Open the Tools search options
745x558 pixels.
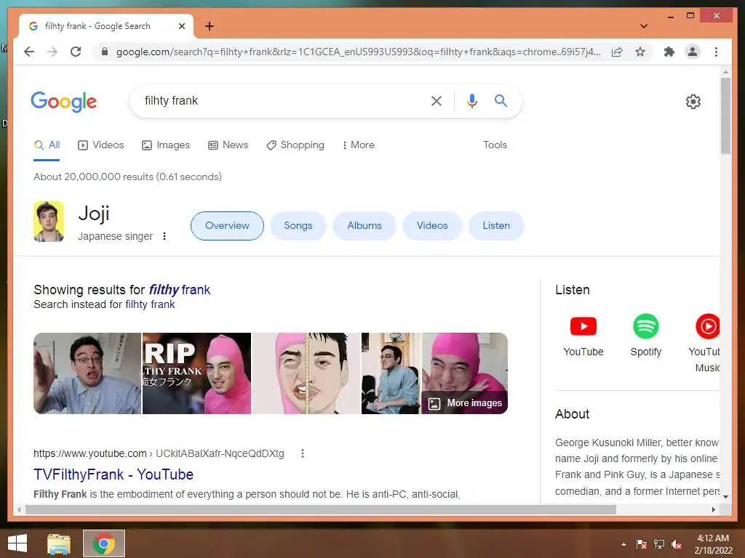coord(495,145)
